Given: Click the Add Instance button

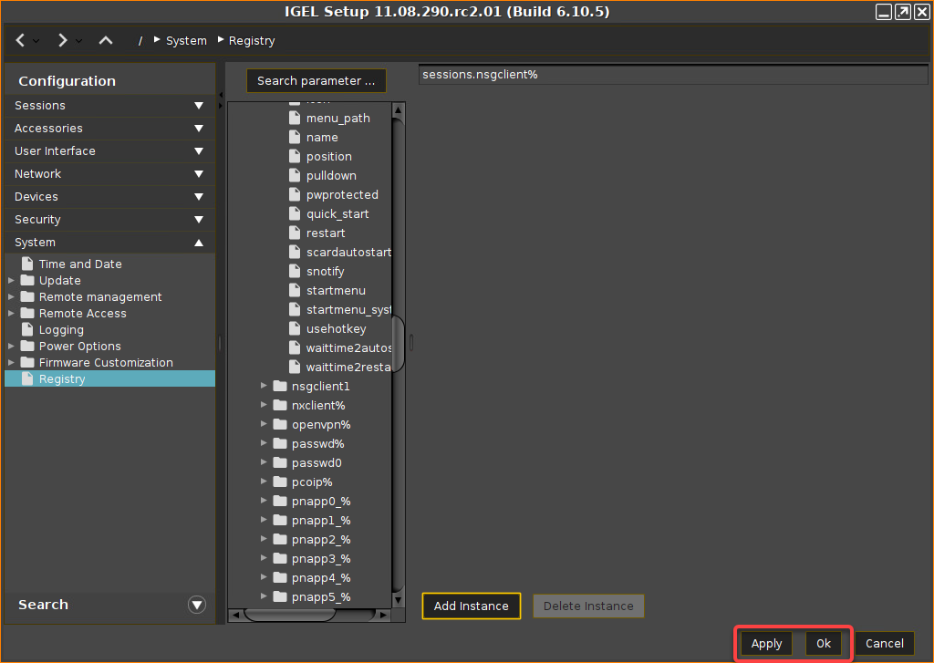Looking at the screenshot, I should 472,606.
